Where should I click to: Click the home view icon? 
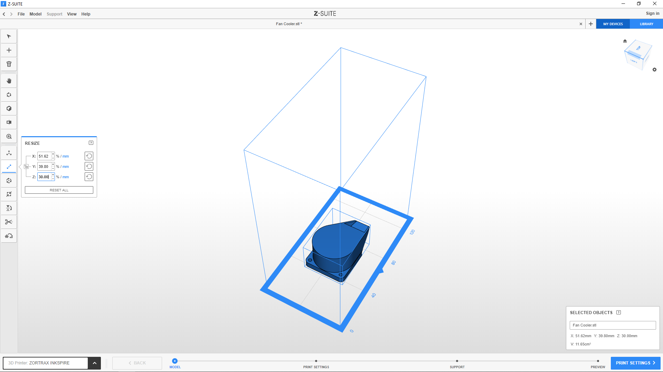(x=625, y=41)
